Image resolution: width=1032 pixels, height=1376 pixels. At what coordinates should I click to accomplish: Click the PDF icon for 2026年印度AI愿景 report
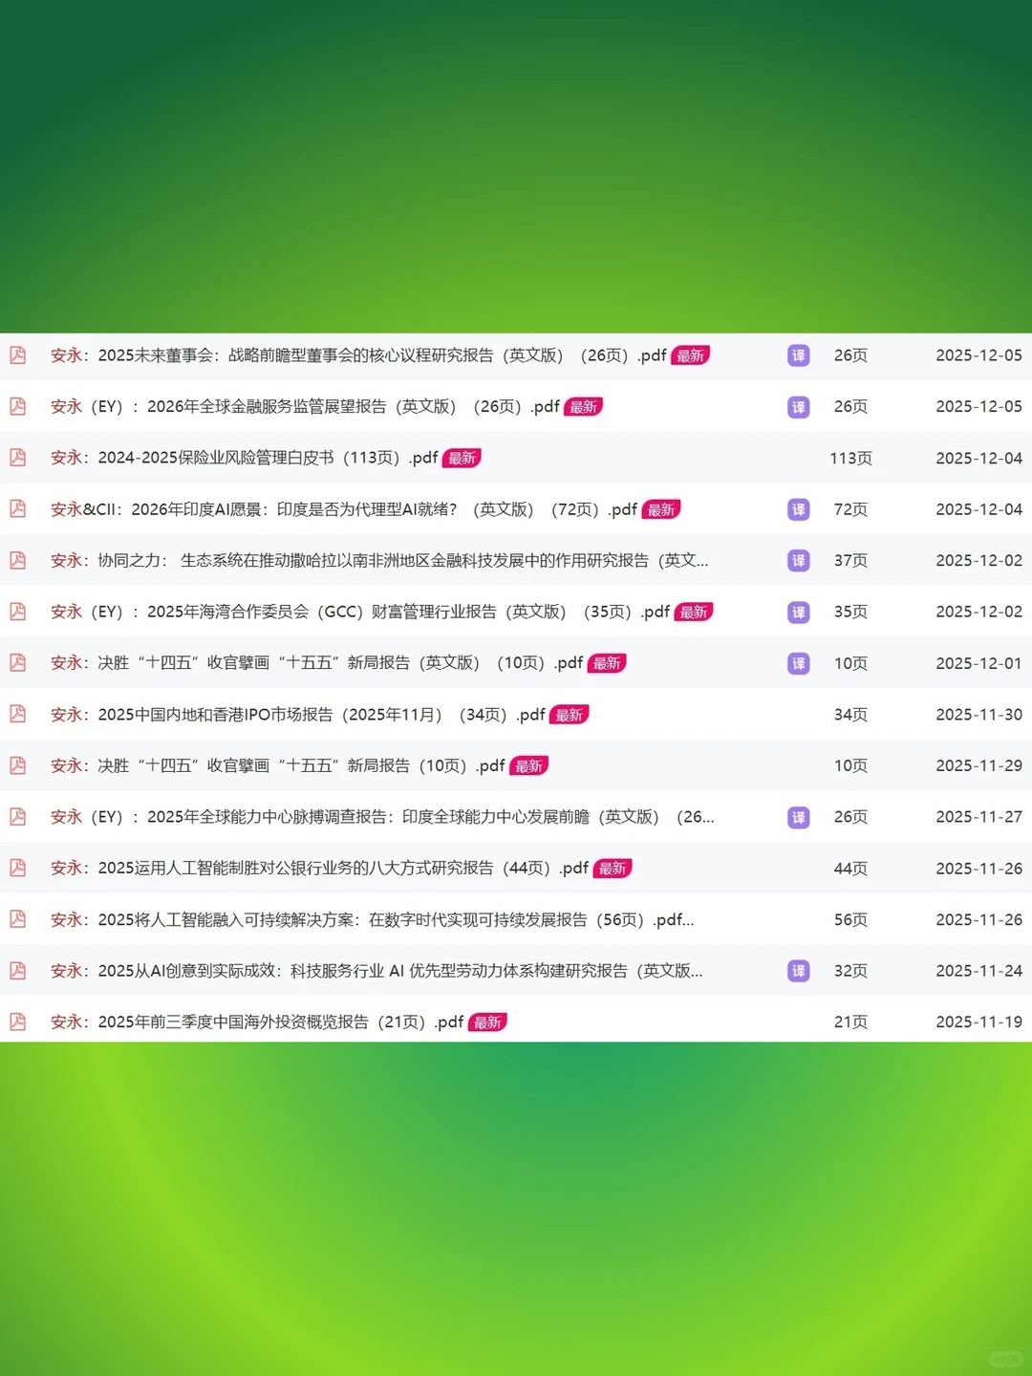coord(17,509)
